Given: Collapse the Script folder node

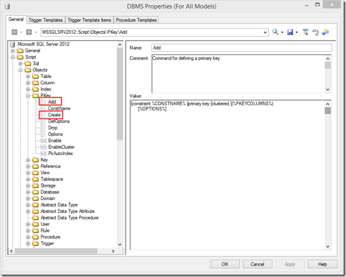Looking at the screenshot, I should click(x=13, y=57).
